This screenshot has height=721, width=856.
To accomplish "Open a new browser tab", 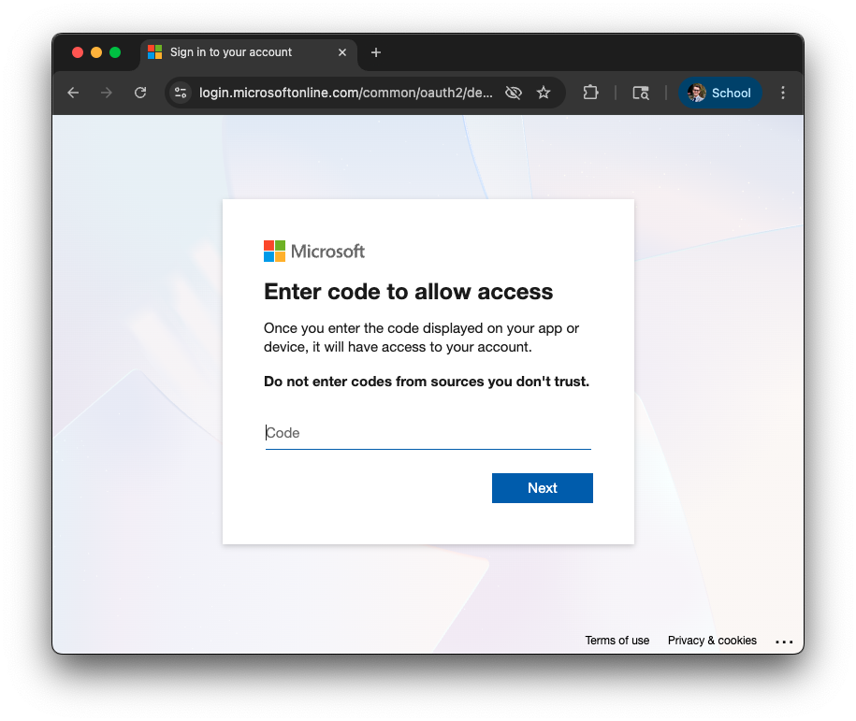I will (376, 52).
